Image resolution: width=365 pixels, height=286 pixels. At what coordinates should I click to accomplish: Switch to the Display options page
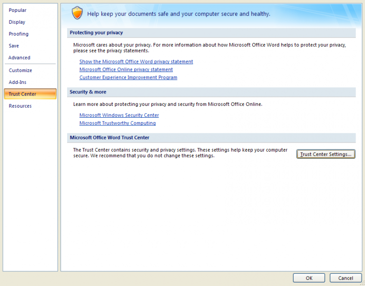17,22
